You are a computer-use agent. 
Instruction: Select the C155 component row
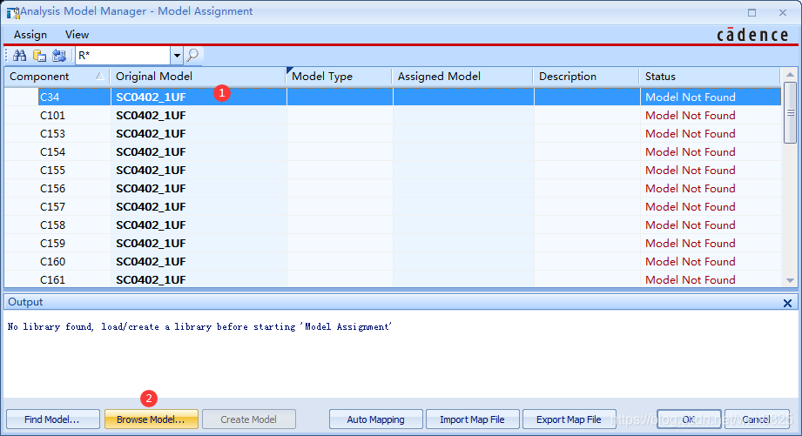[52, 171]
